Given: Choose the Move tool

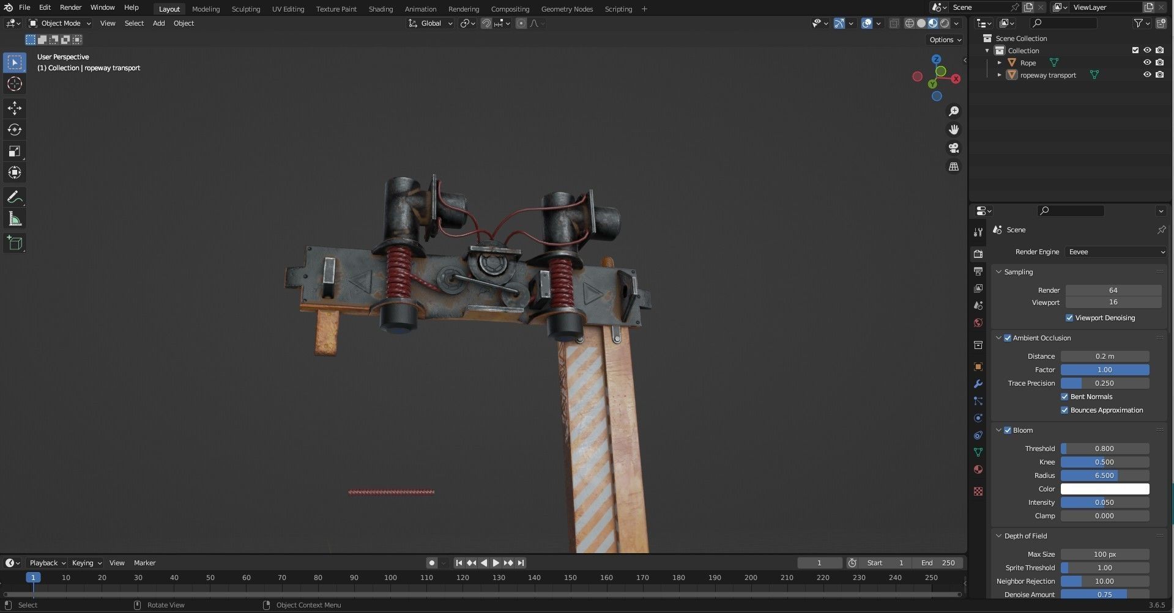Looking at the screenshot, I should click(x=15, y=108).
